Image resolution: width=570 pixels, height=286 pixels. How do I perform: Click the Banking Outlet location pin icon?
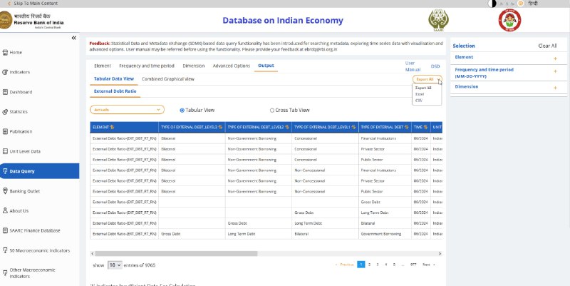pyautogui.click(x=5, y=191)
